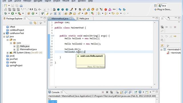Click the red circle toolbar icon
The image size is (183, 103).
coord(106,9)
